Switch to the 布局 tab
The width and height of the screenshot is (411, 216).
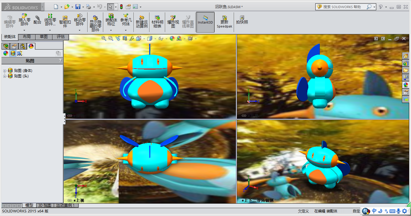tap(27, 37)
